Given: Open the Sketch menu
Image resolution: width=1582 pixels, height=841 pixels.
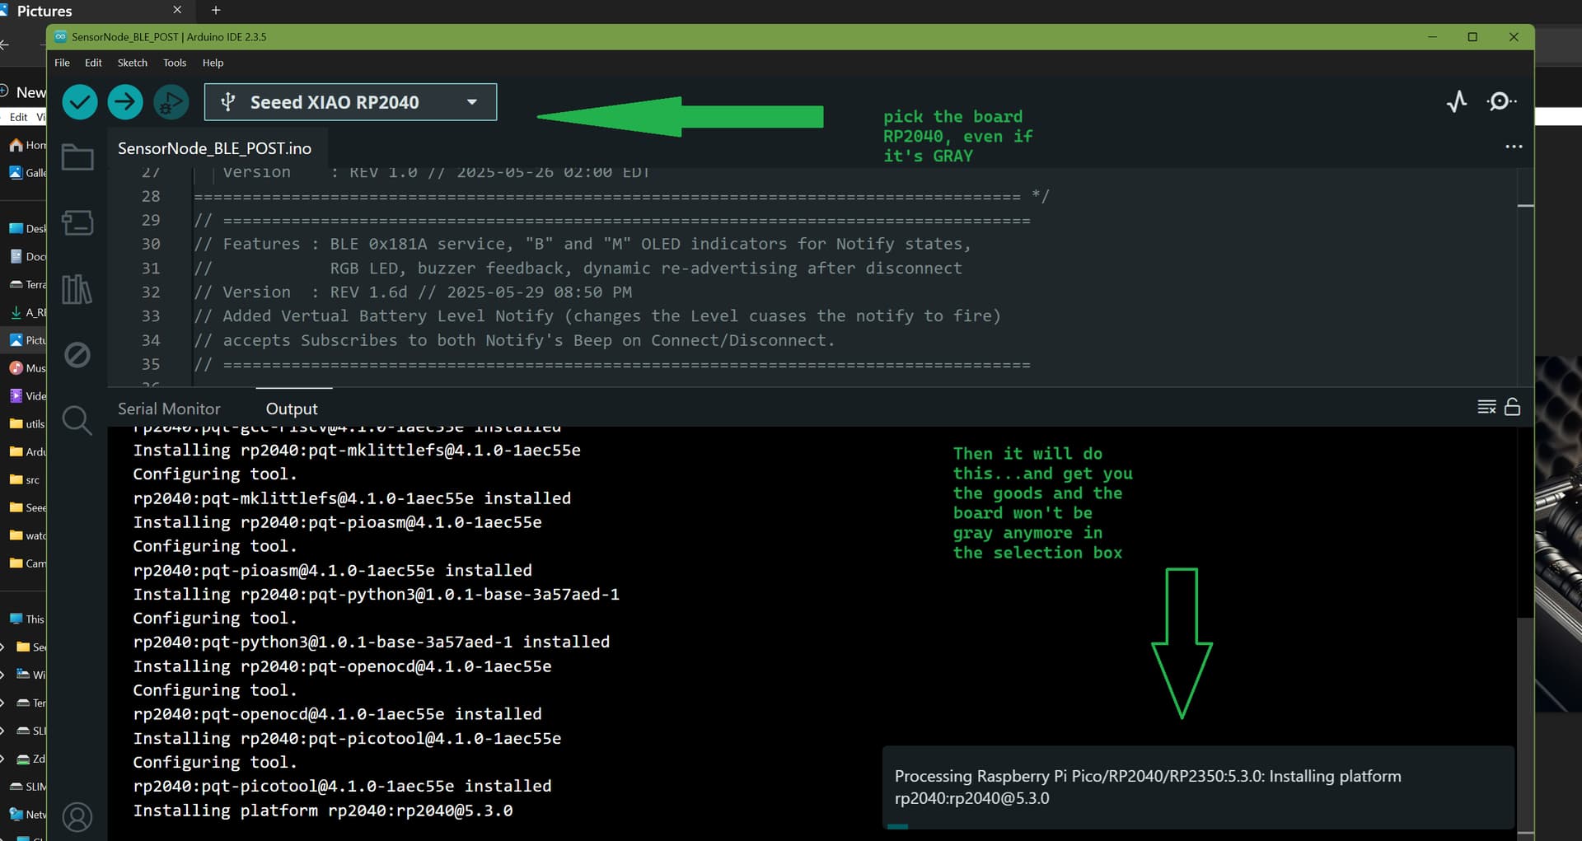Looking at the screenshot, I should pyautogui.click(x=132, y=63).
